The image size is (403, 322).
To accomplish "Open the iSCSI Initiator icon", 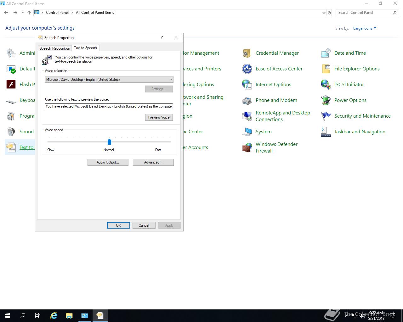I will click(326, 85).
